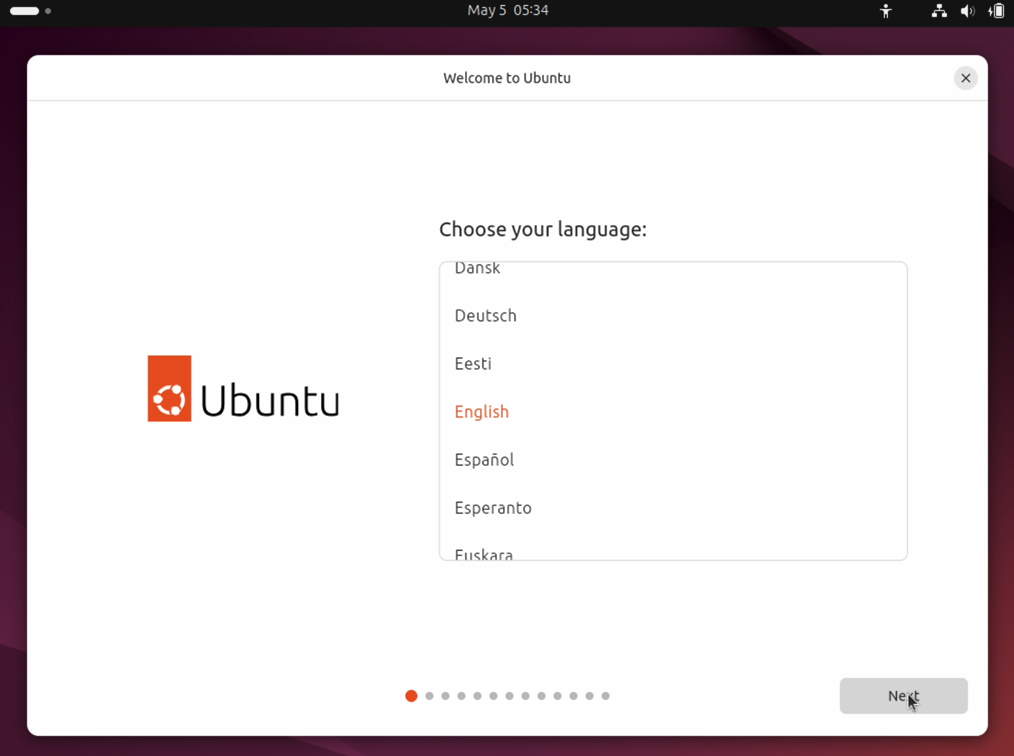Choose Deutsch as the language
Viewport: 1014px width, 756px height.
(x=485, y=316)
